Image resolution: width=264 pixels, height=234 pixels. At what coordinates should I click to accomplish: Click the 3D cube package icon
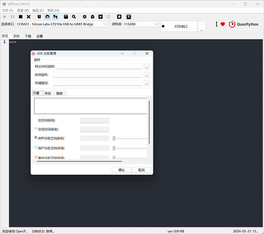click(x=92, y=17)
